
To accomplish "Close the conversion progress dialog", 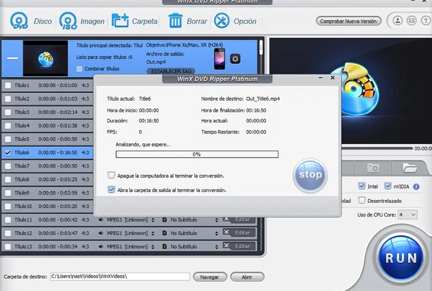I will (333, 78).
